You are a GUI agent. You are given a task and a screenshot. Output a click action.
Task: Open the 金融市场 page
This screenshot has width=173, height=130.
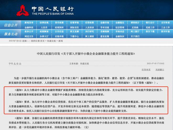coord(105,23)
